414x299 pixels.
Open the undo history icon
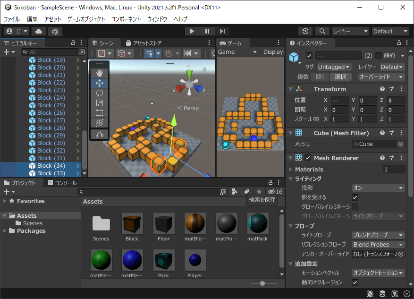[305, 31]
